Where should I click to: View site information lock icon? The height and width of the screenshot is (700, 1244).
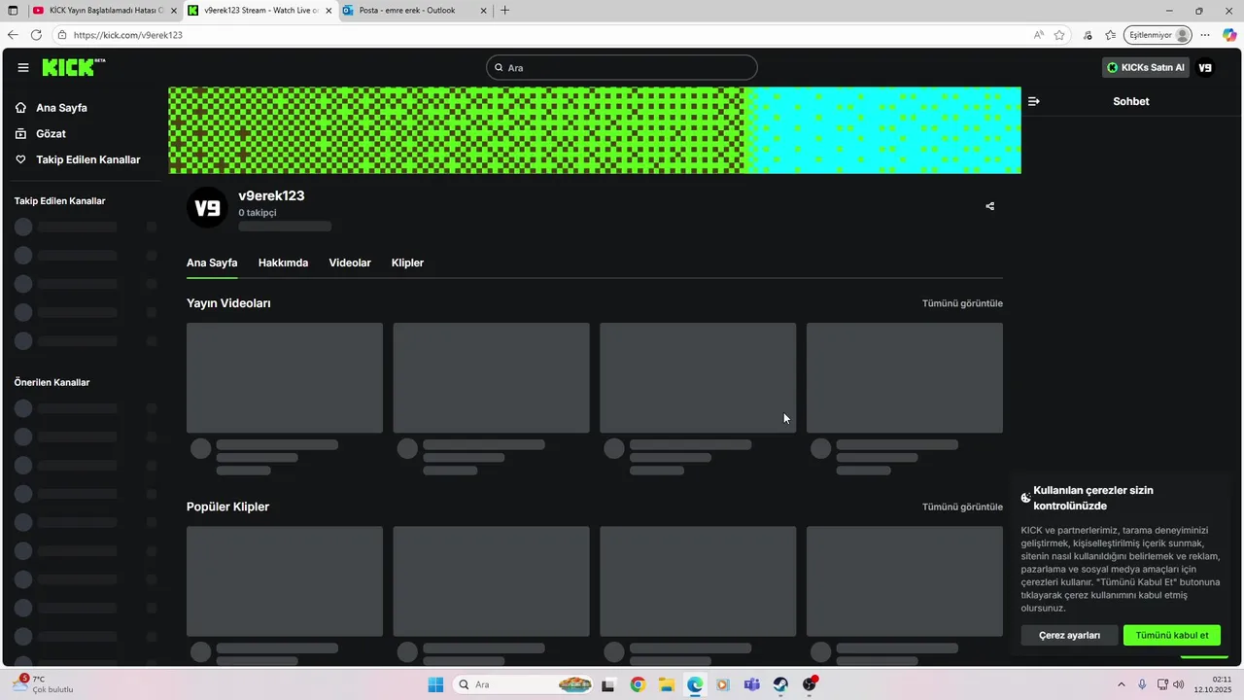(x=62, y=35)
